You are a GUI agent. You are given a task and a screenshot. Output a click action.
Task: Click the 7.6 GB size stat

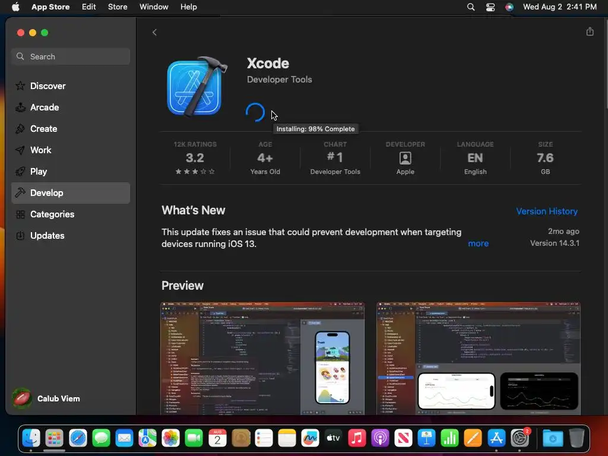click(x=545, y=158)
